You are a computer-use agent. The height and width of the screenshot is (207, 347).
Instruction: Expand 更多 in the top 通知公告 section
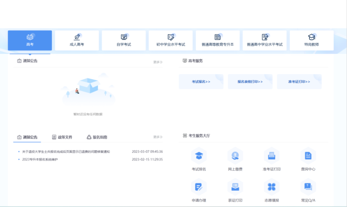pos(157,62)
